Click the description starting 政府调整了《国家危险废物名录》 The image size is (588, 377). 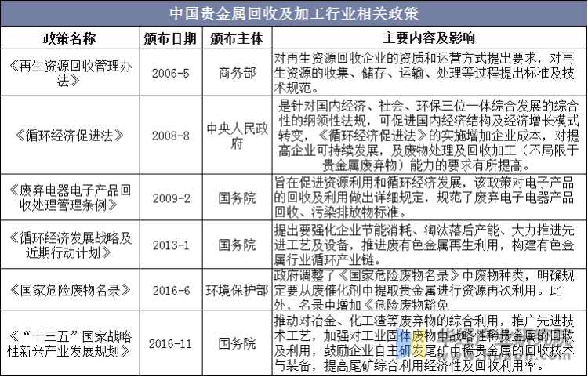[424, 290]
